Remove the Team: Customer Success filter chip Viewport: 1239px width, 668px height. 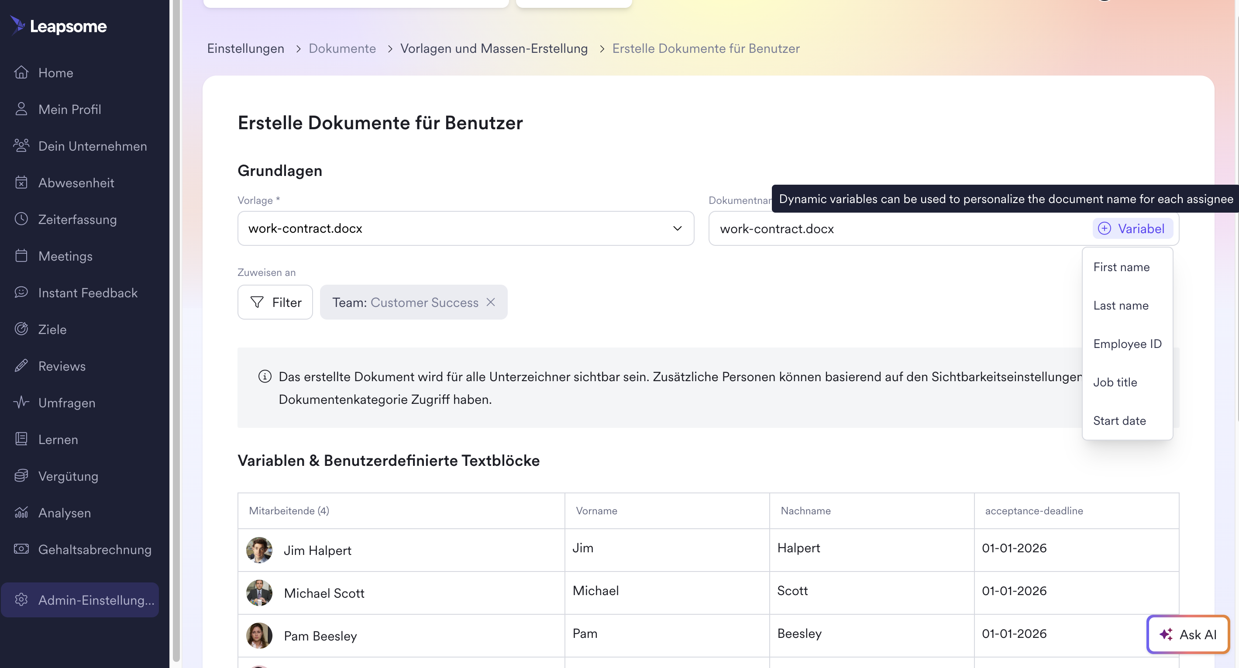pyautogui.click(x=491, y=302)
